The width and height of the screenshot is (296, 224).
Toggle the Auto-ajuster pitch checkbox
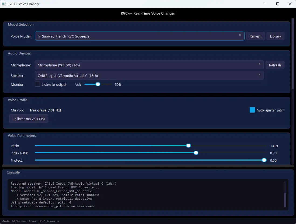point(252,110)
